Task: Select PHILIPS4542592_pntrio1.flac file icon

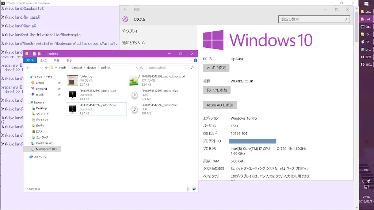Action: pyautogui.click(x=134, y=95)
